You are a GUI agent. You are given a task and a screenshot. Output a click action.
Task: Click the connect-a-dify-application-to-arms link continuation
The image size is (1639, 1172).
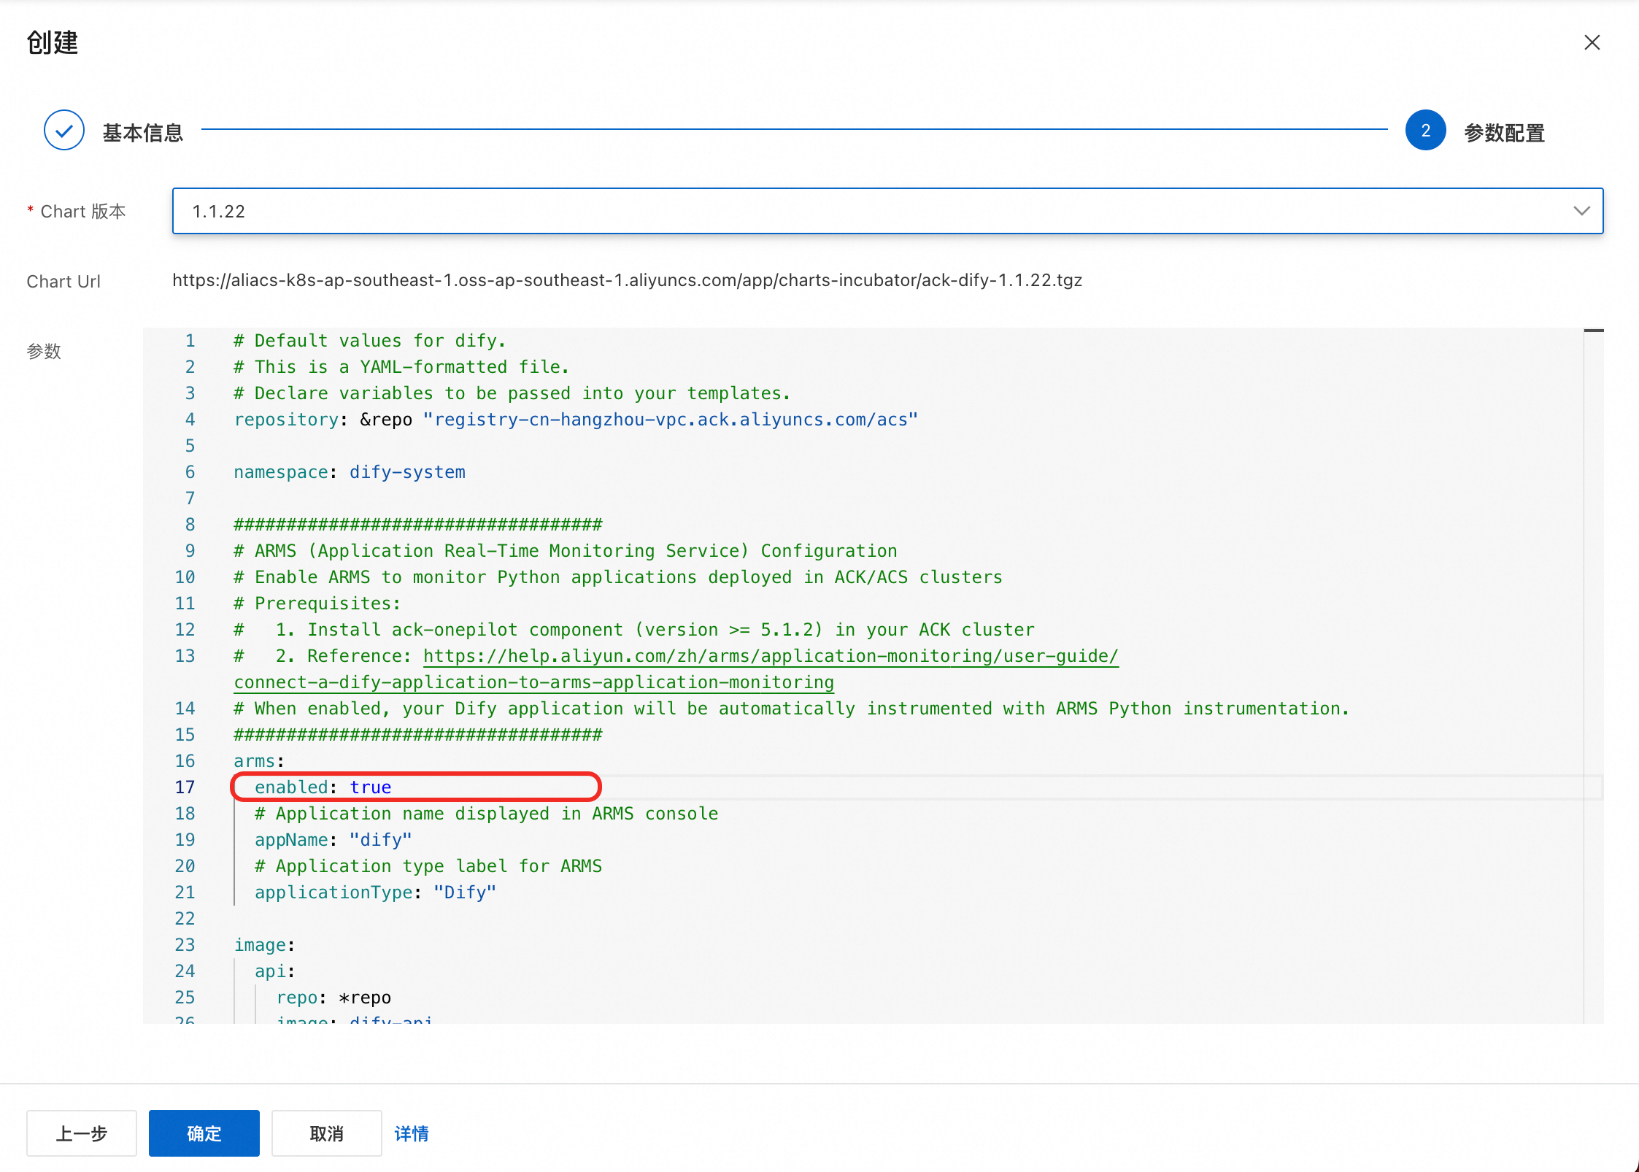[x=533, y=682]
